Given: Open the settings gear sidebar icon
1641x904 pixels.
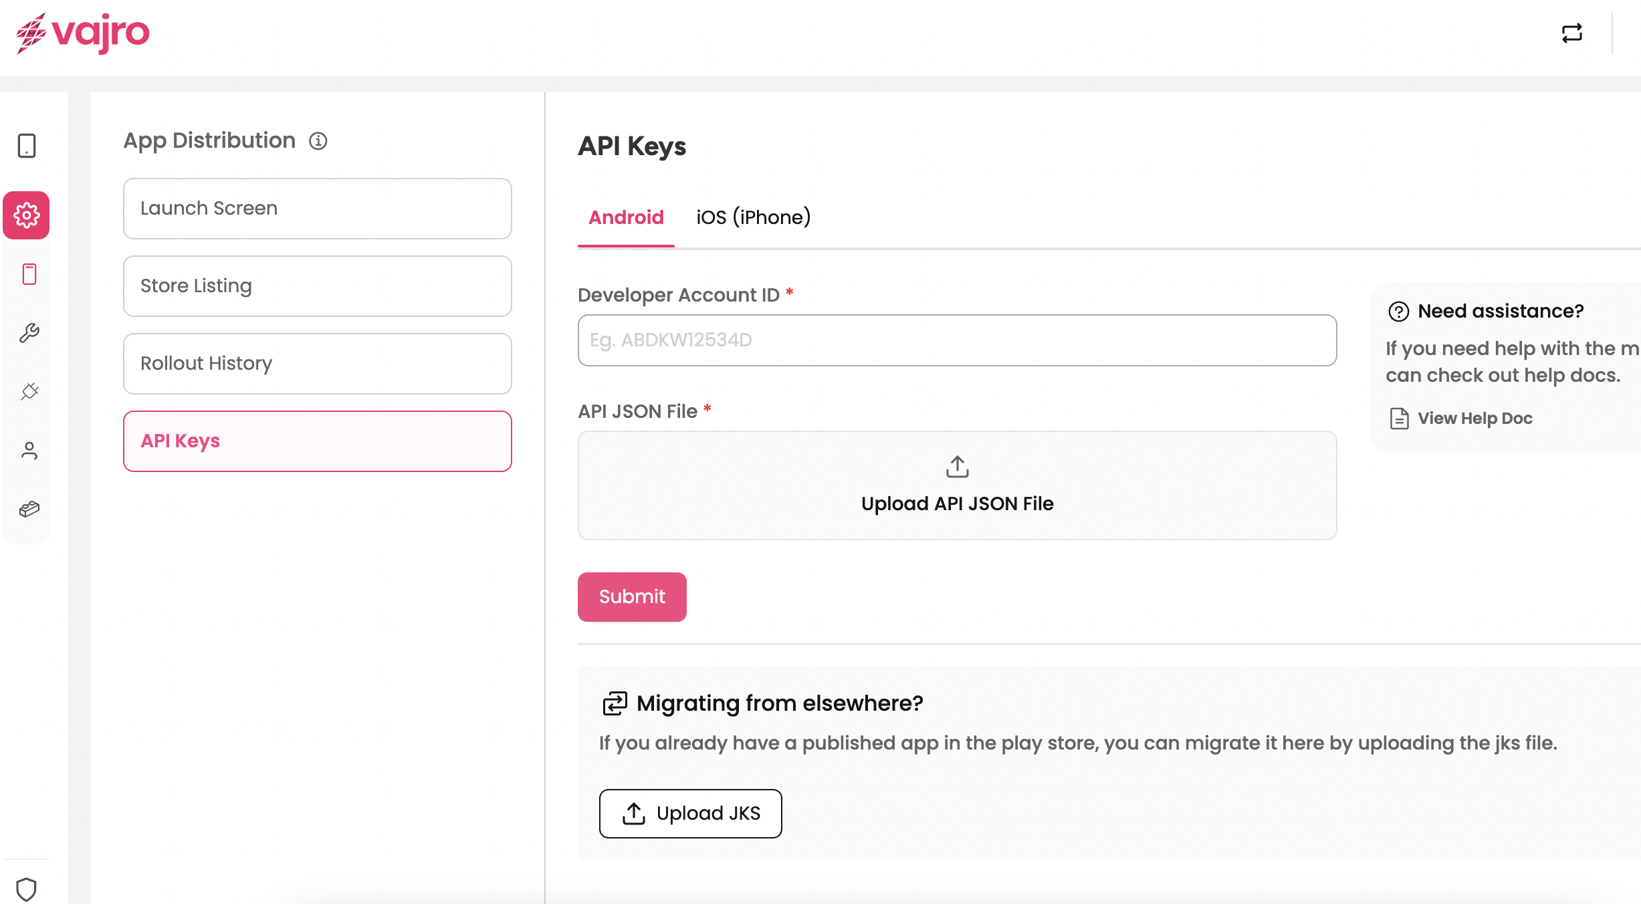Looking at the screenshot, I should point(27,215).
